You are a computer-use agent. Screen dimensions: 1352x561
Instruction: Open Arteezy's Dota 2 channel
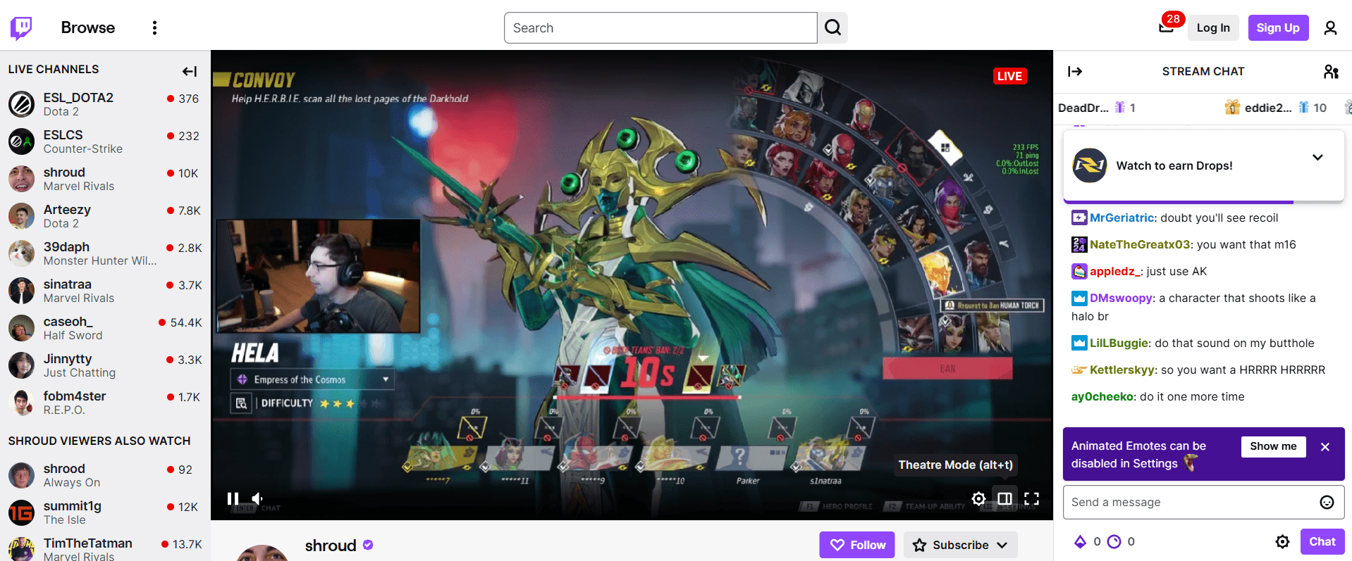(105, 216)
